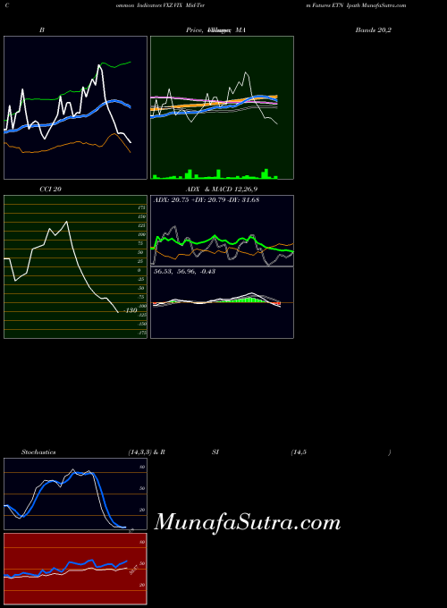Click the green volume bars in price chart
The width and height of the screenshot is (447, 608).
tap(215, 174)
